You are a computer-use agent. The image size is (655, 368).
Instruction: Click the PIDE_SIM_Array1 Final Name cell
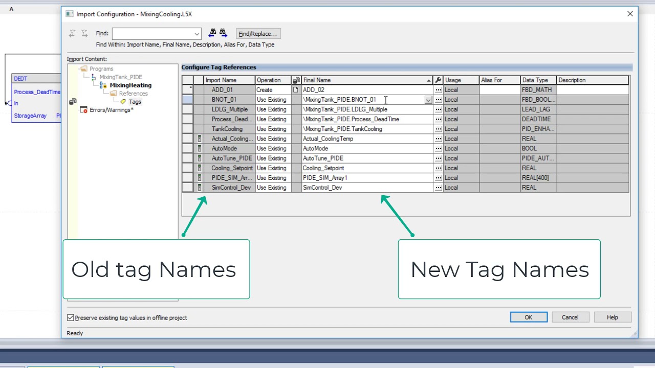click(x=367, y=178)
